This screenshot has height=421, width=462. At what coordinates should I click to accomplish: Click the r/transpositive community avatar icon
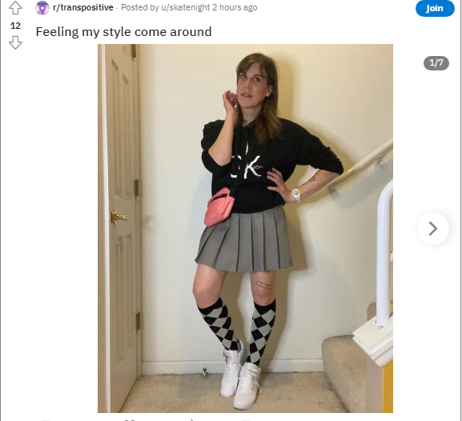[x=42, y=8]
